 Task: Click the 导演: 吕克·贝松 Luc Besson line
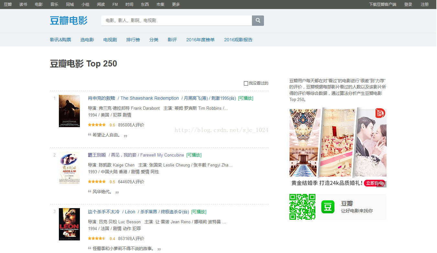(115, 222)
